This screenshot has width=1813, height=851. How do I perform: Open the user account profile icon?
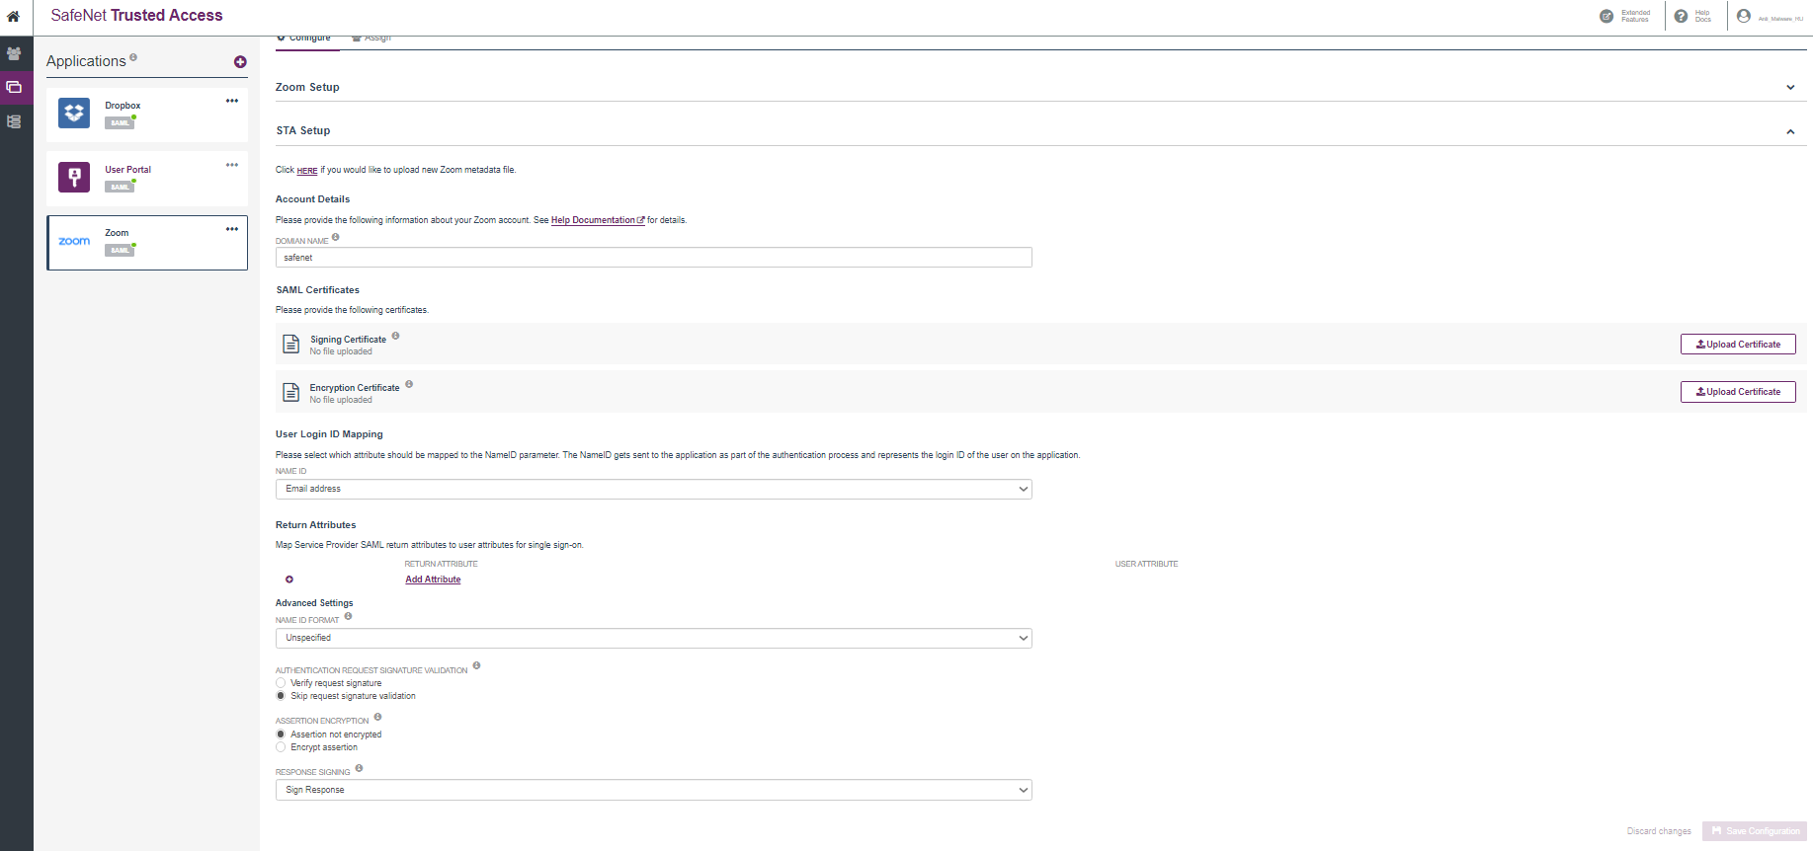tap(1744, 16)
